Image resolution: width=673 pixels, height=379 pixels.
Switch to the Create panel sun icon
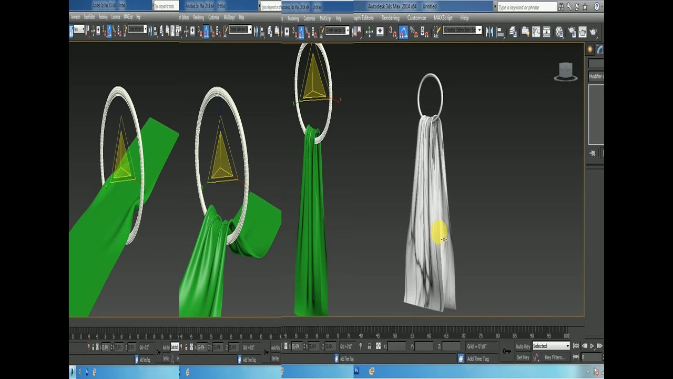pos(590,49)
